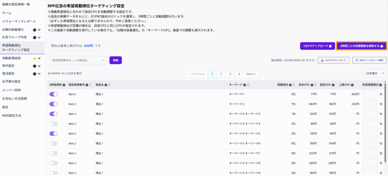Enable the 3時間更新 toggle for キーワード2 キーワード4
The height and width of the screenshot is (176, 388).
[53, 124]
